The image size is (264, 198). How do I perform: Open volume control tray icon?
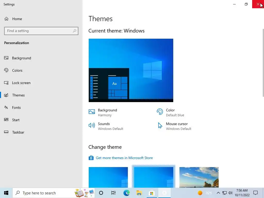click(x=230, y=193)
